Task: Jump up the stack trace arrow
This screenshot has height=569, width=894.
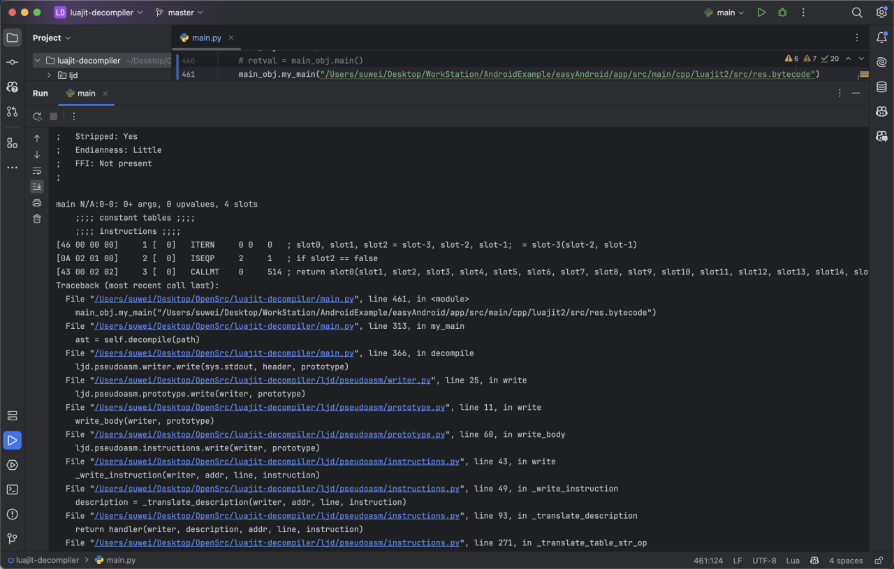Action: click(37, 138)
